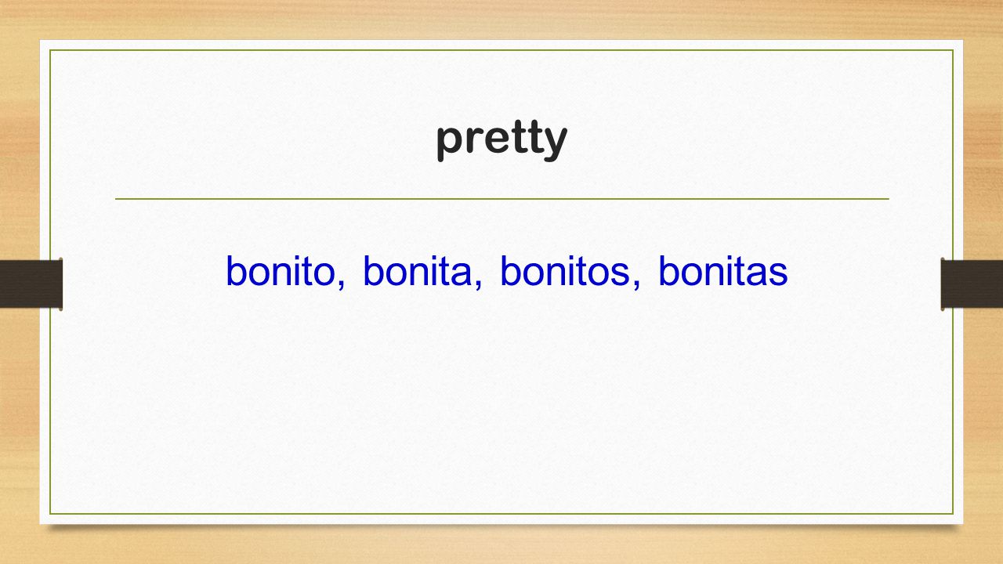This screenshot has width=1003, height=564.
Task: Click the dark ribbon tab on the left edge
Action: point(31,284)
